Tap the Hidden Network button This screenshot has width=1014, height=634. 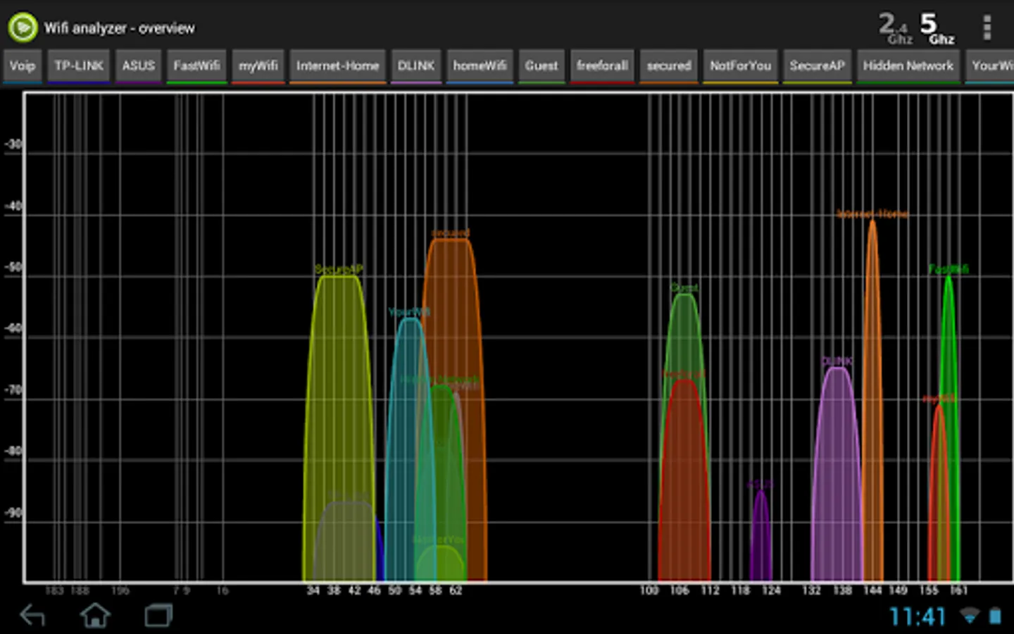pyautogui.click(x=908, y=66)
